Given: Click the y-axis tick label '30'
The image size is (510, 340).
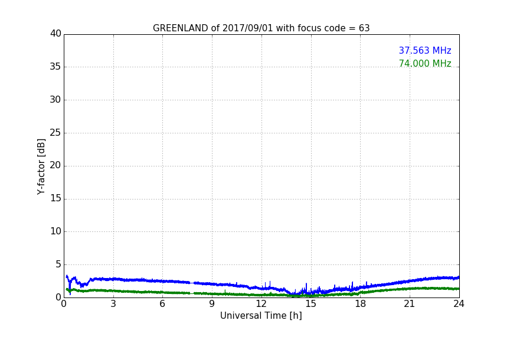Looking at the screenshot, I should pos(55,100).
